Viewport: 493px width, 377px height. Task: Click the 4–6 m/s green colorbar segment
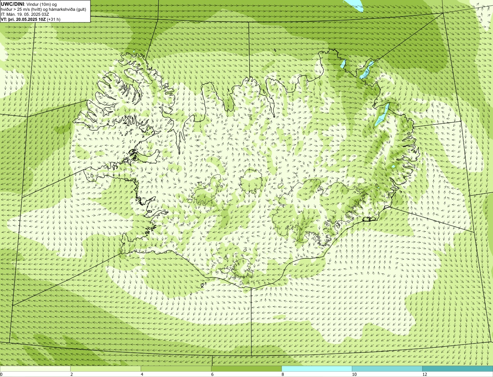click(176, 369)
